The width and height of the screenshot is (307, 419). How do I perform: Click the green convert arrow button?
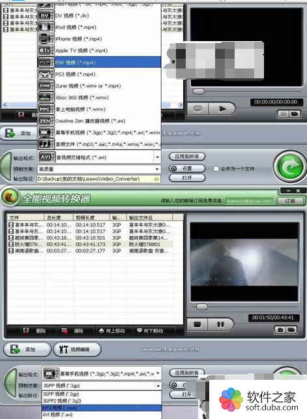coord(291,167)
